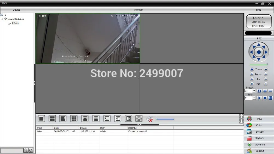Switch to four-view layout
The image size is (274, 154).
pos(52,119)
